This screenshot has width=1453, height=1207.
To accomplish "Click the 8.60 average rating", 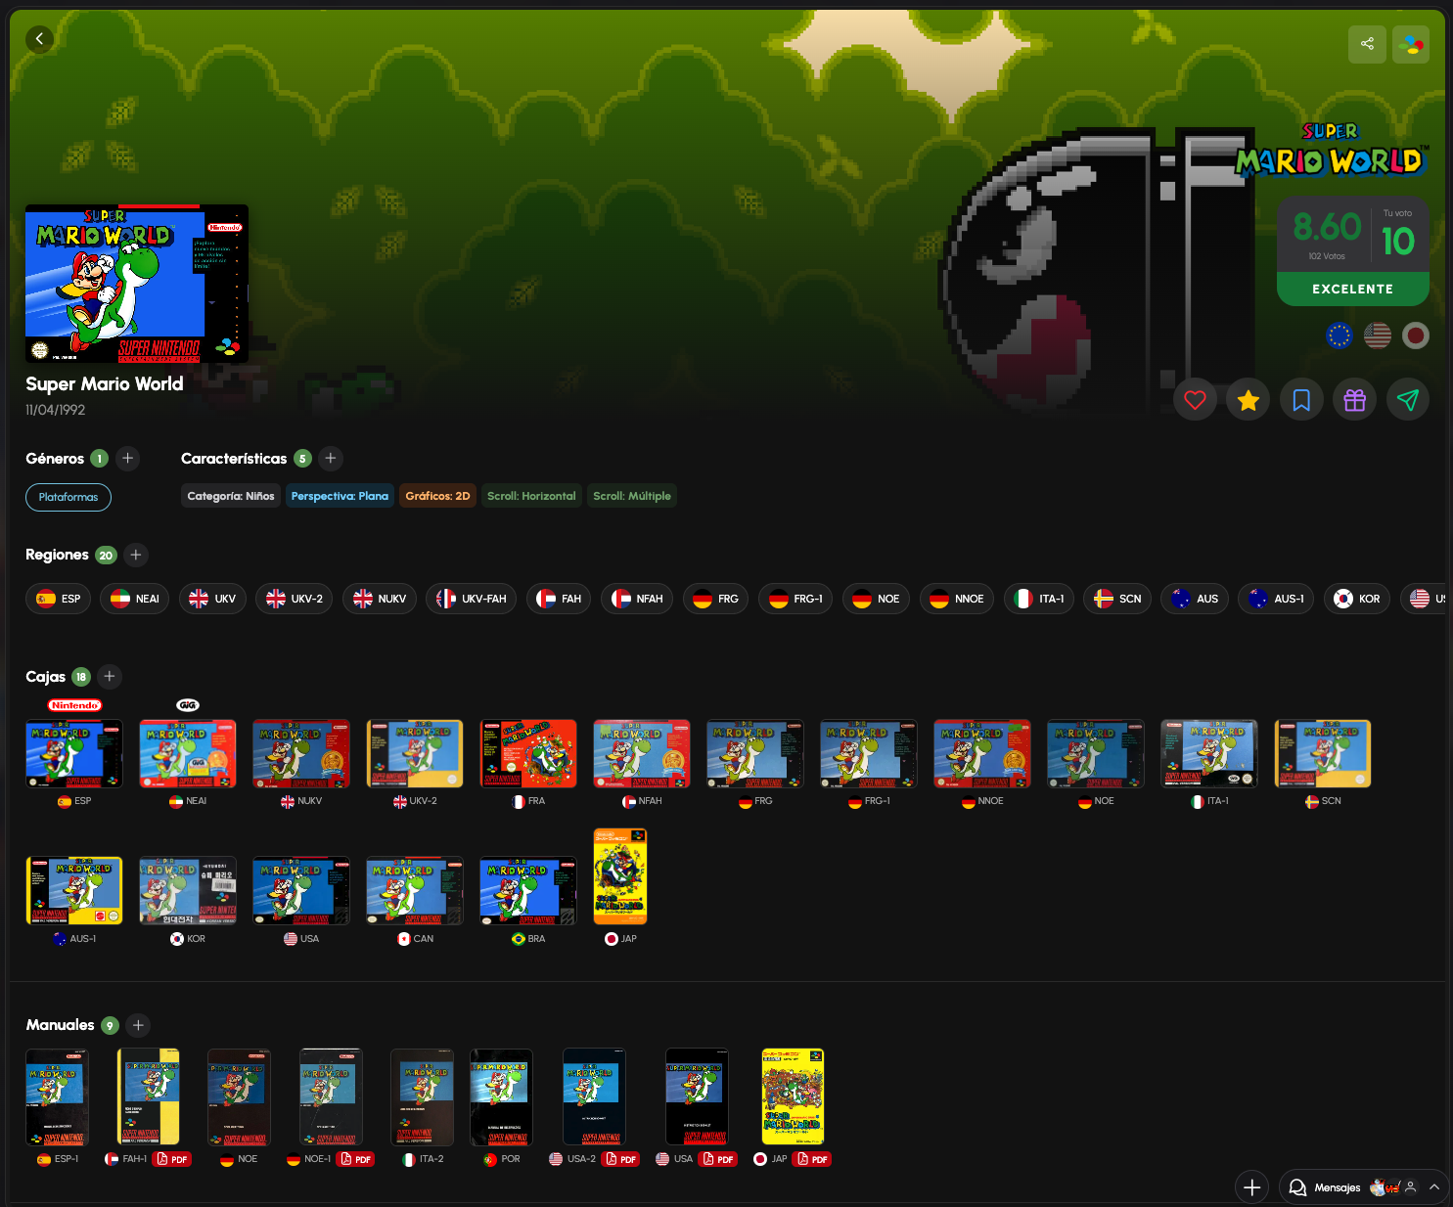I will coord(1327,227).
